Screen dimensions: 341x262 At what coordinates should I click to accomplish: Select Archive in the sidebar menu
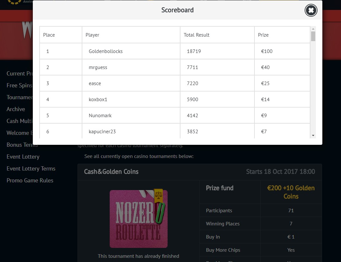pyautogui.click(x=16, y=109)
